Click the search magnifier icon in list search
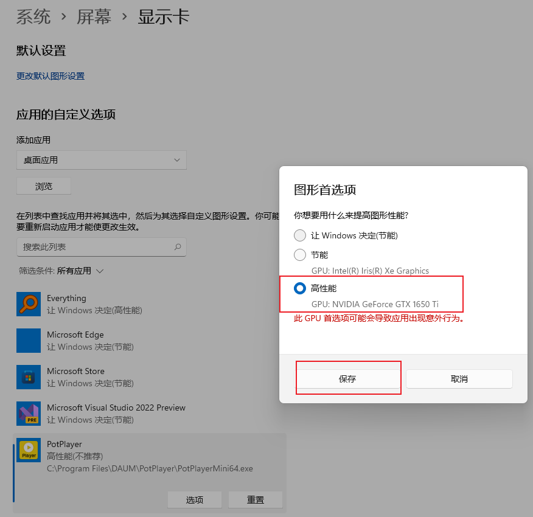533x517 pixels. coord(178,247)
